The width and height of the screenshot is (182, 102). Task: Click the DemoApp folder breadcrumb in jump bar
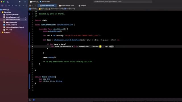click(x=43, y=9)
